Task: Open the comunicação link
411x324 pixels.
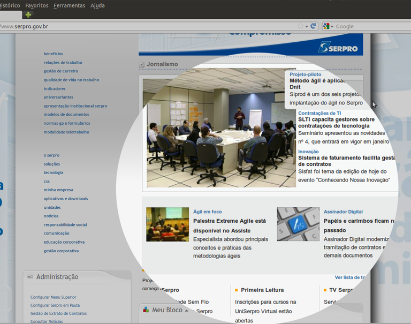Action: point(57,233)
